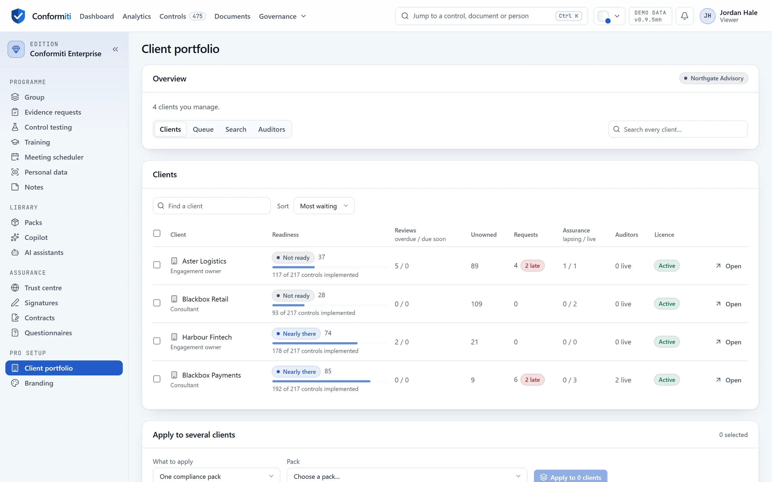This screenshot has width=772, height=482.
Task: Collapse the sidebar with double chevron
Action: 115,49
